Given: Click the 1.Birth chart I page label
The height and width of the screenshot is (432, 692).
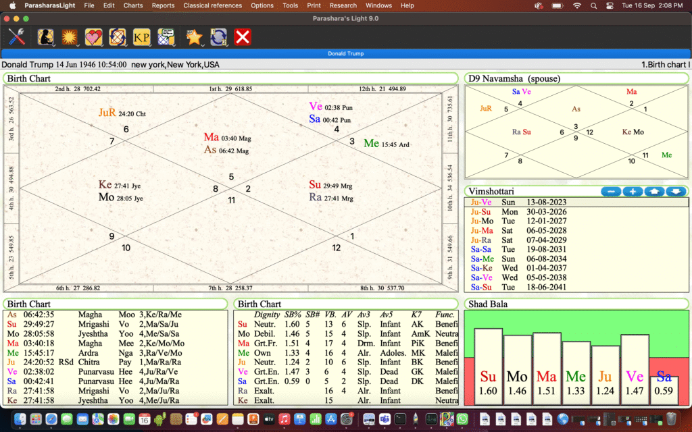Looking at the screenshot, I should click(x=665, y=64).
